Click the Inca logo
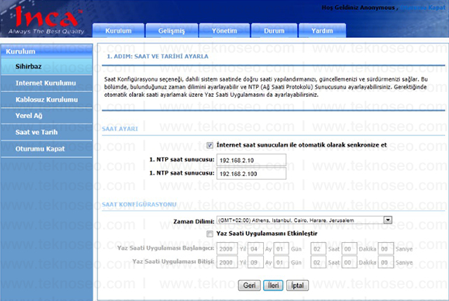The image size is (449, 301). click(x=47, y=20)
